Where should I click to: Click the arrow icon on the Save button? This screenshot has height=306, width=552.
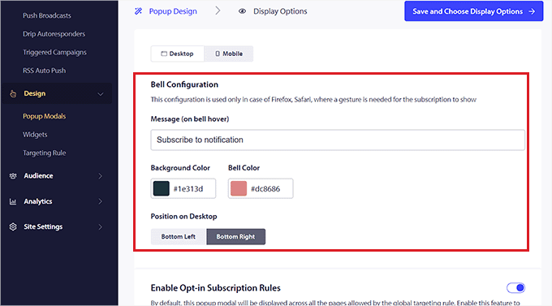pyautogui.click(x=532, y=11)
